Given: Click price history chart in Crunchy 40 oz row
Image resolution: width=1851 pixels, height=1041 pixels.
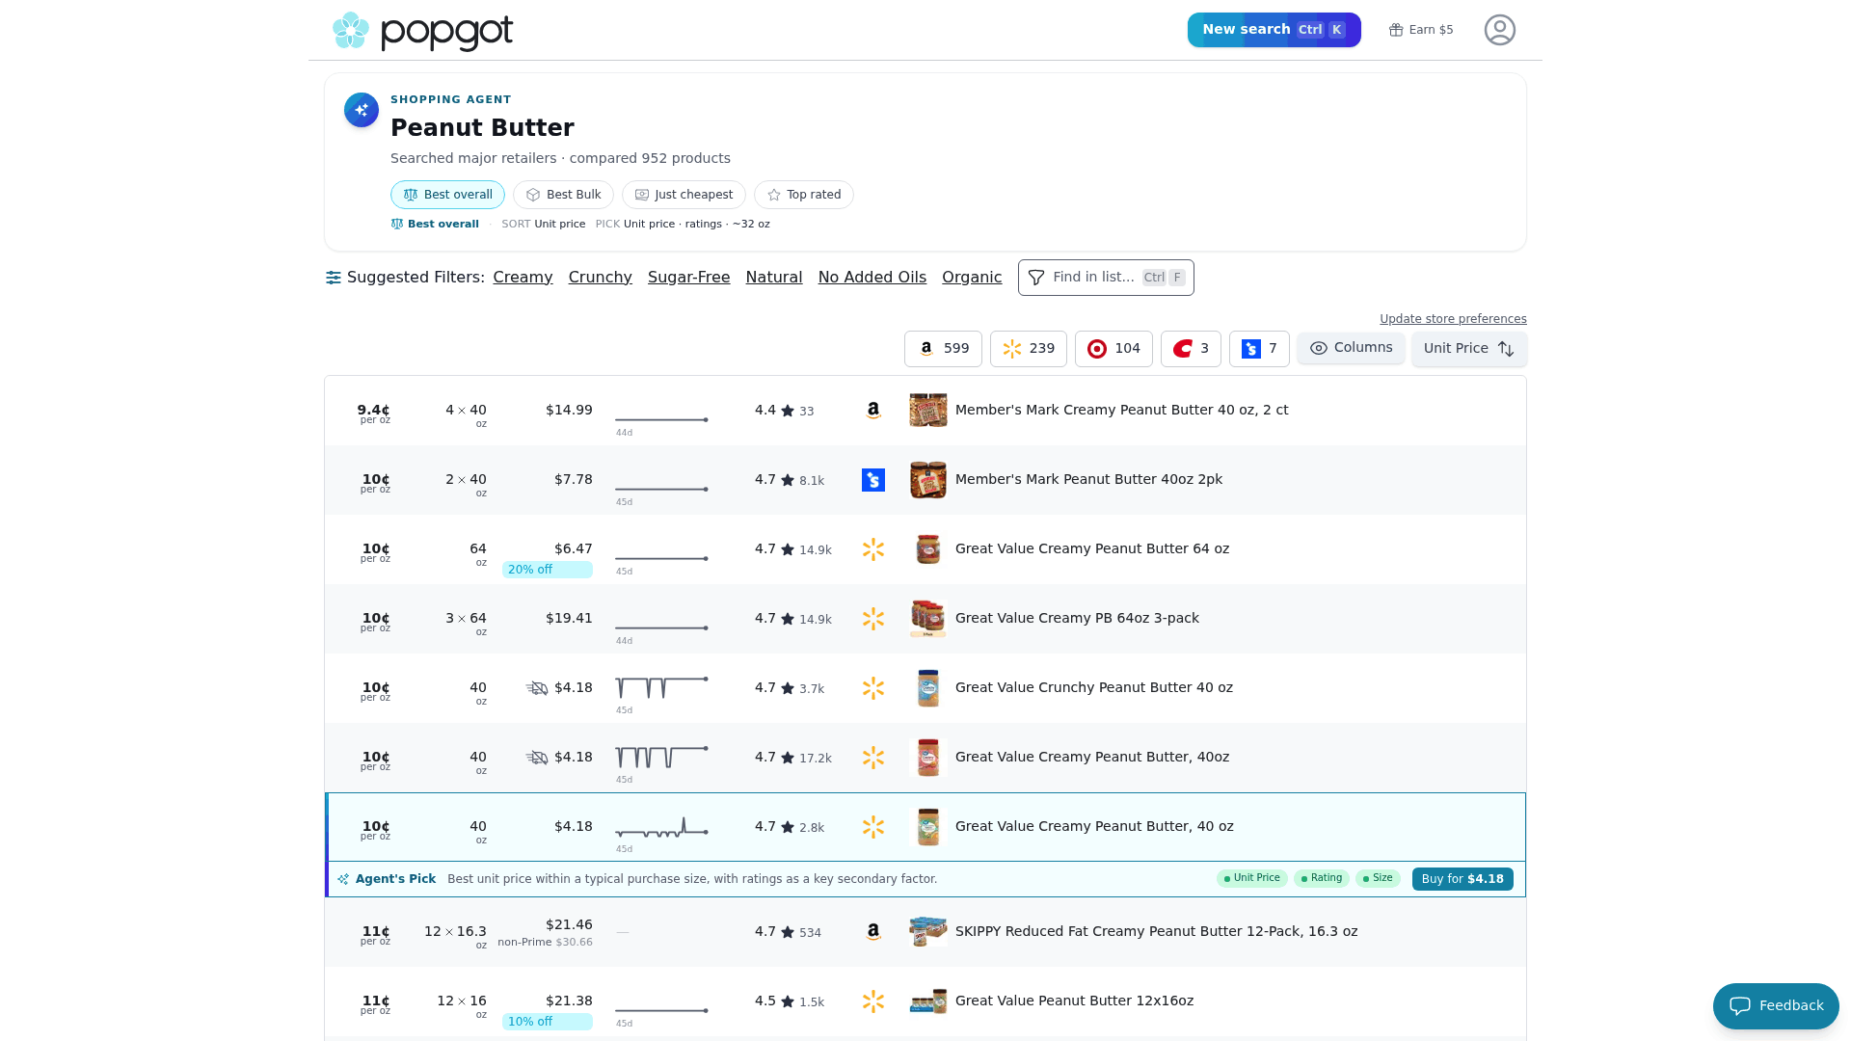Looking at the screenshot, I should [662, 688].
